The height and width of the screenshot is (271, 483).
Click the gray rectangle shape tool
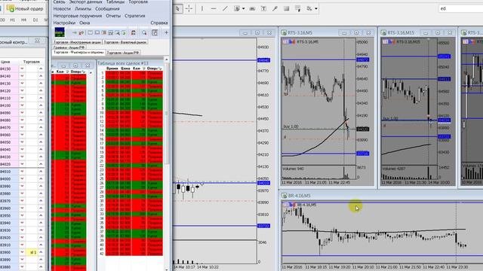(x=287, y=8)
